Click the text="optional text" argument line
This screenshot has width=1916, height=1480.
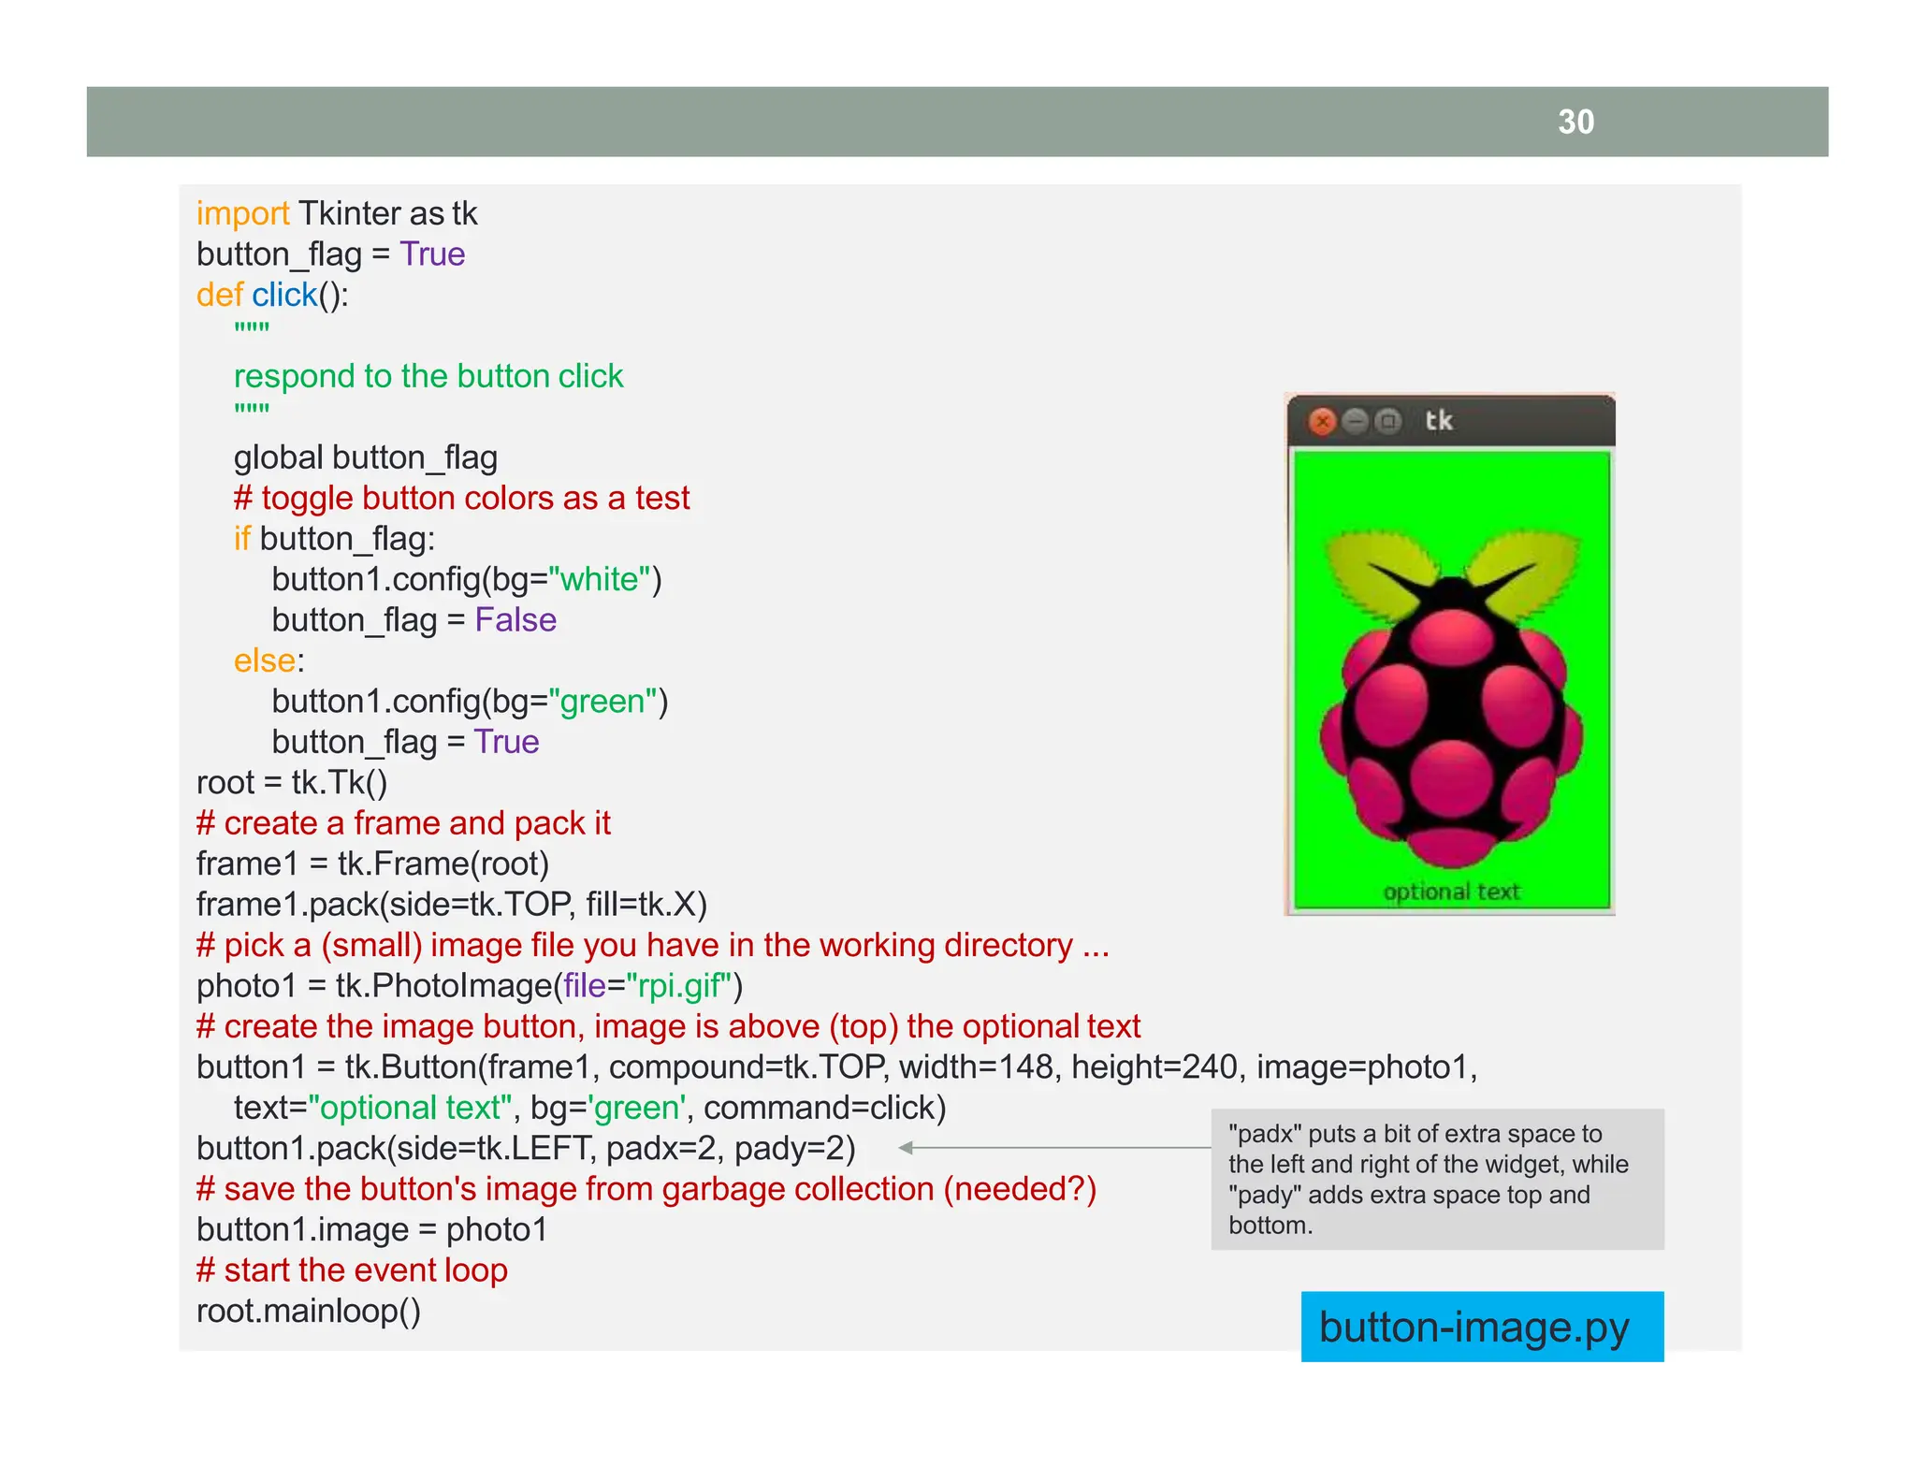pos(590,1108)
